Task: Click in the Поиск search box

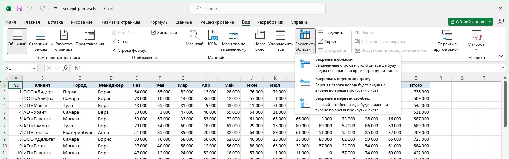Action: click(x=257, y=8)
